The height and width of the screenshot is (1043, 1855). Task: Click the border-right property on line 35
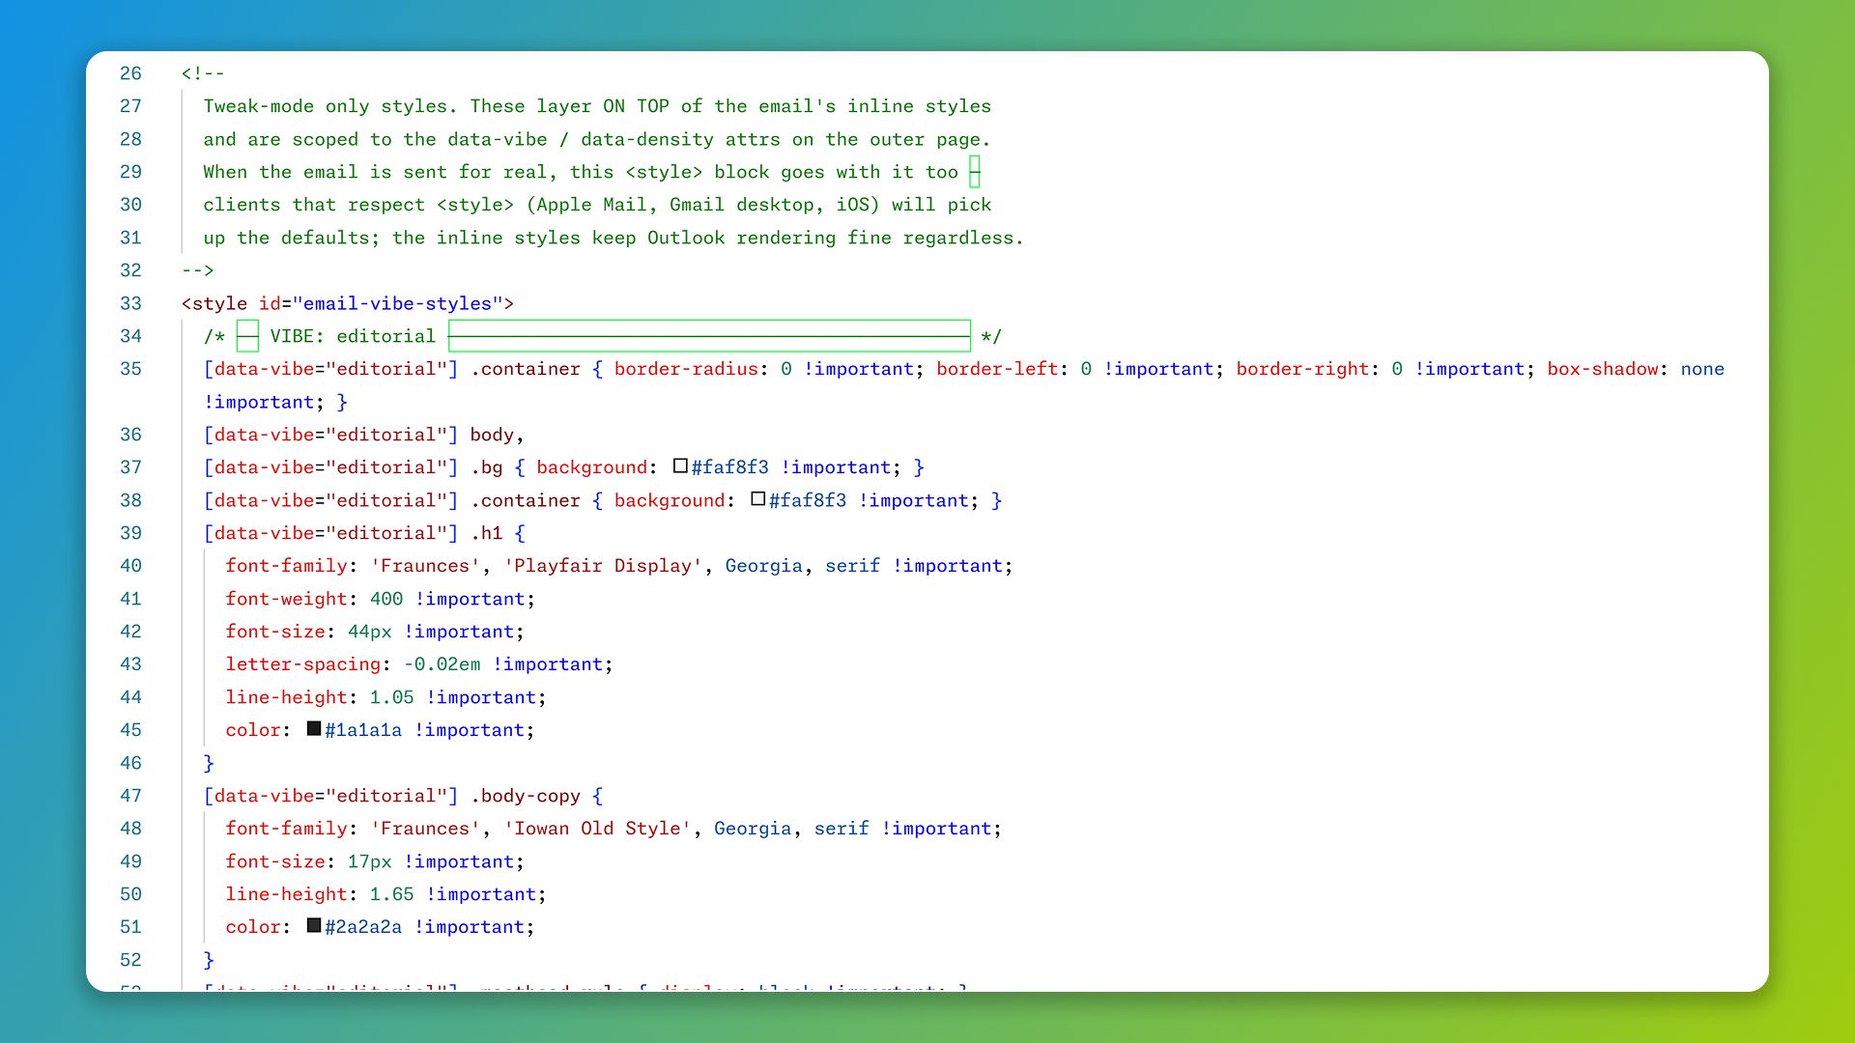pos(1302,369)
